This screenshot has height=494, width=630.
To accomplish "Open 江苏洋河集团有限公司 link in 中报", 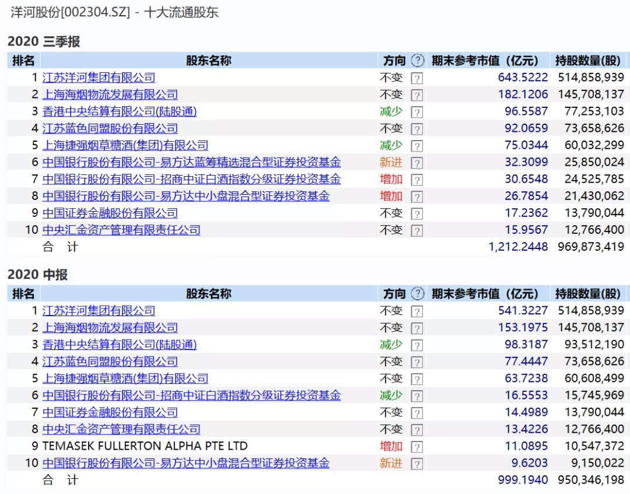I will [x=99, y=310].
